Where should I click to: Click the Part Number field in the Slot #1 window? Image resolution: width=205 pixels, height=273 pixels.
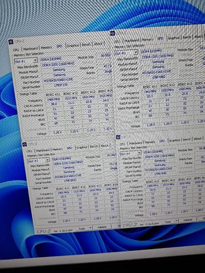59,80
